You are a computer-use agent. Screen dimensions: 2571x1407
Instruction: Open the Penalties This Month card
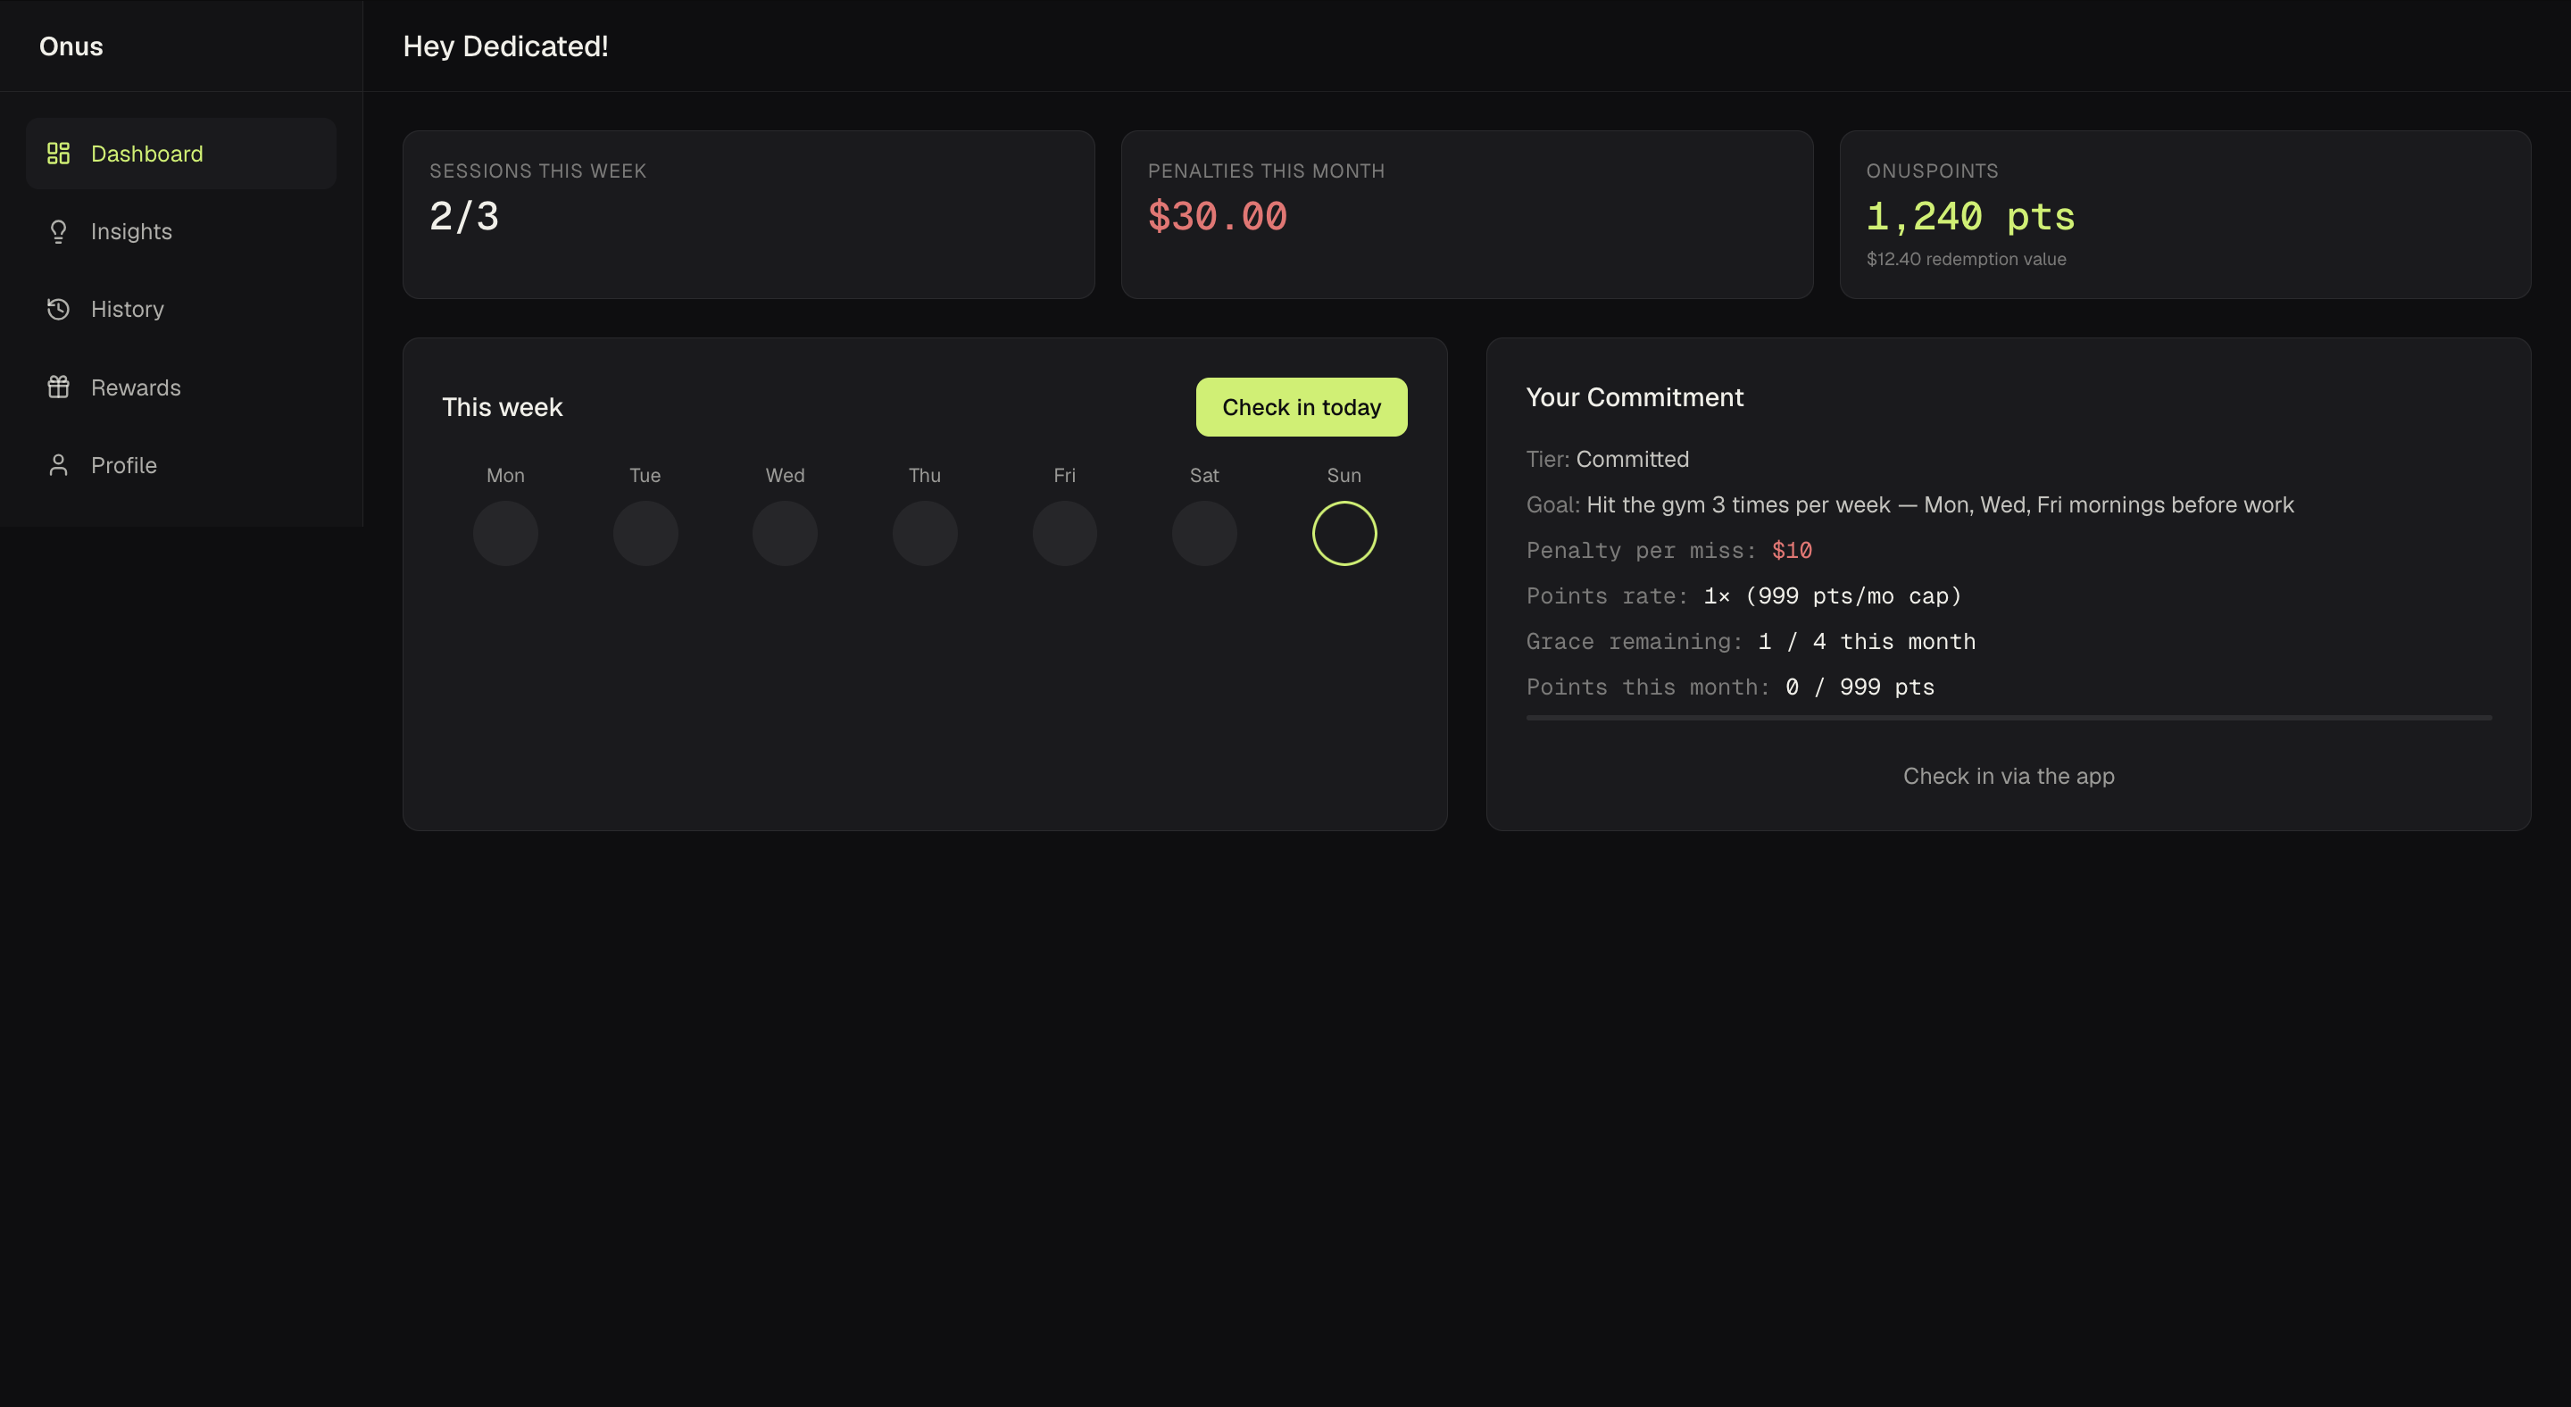(1466, 214)
